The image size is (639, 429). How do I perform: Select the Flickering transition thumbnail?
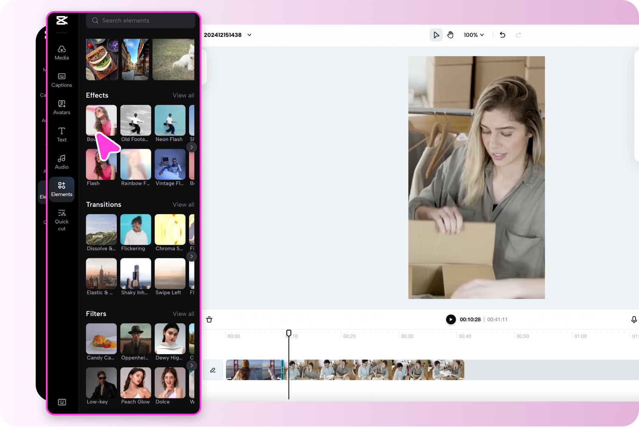coord(135,229)
